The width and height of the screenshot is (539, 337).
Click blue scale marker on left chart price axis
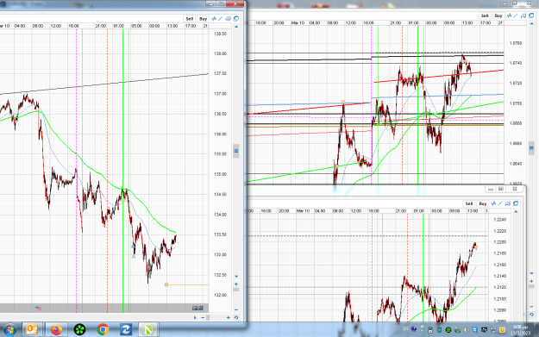(236, 151)
